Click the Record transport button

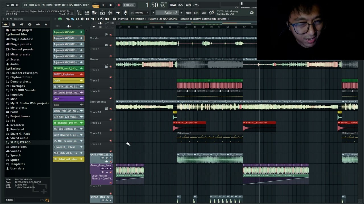click(x=119, y=5)
